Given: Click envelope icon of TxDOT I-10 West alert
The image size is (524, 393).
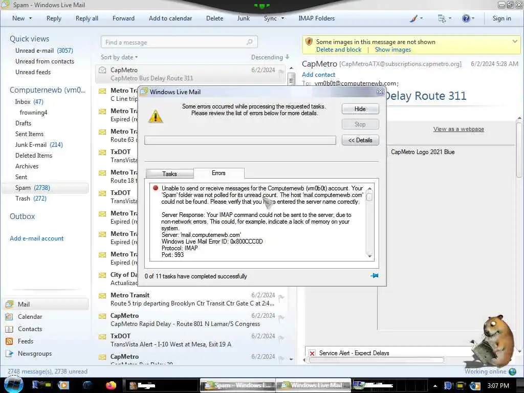Looking at the screenshot, I should click(x=102, y=337).
